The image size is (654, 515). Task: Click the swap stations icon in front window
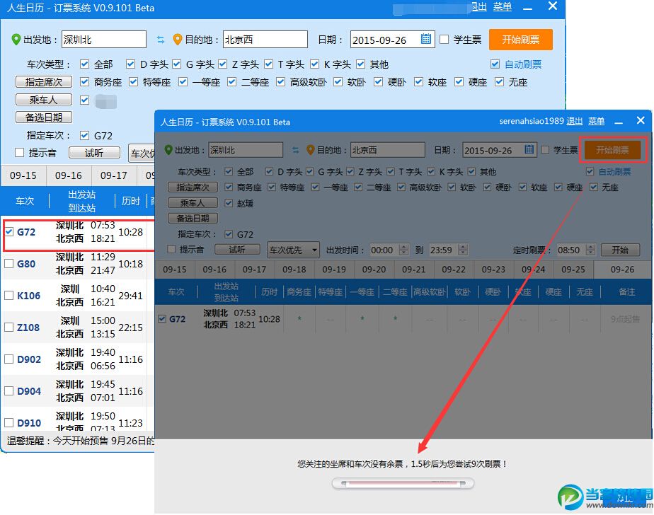(x=296, y=150)
